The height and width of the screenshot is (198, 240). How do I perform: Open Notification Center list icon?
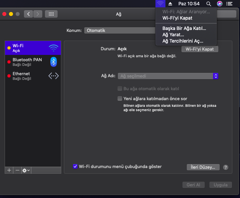(229, 4)
